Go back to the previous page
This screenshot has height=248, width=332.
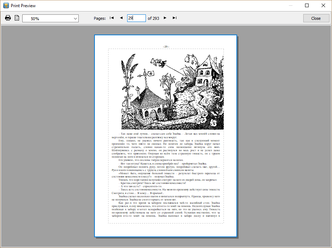click(x=121, y=17)
